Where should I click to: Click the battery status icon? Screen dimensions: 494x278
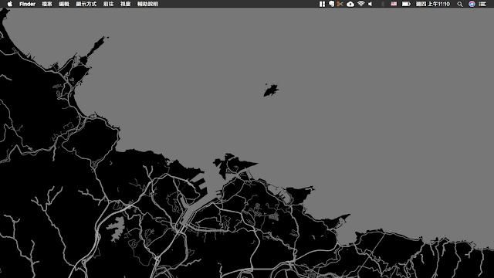pyautogui.click(x=406, y=4)
